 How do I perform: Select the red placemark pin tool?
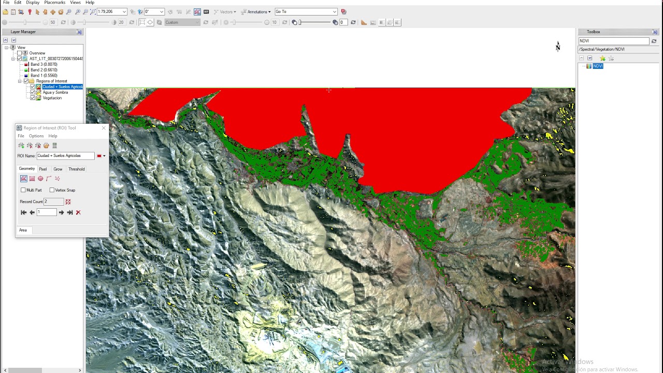click(30, 12)
